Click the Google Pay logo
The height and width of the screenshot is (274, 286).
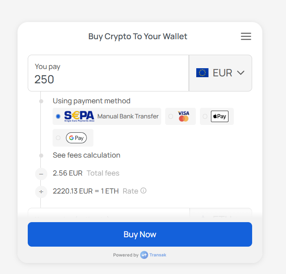(76, 138)
